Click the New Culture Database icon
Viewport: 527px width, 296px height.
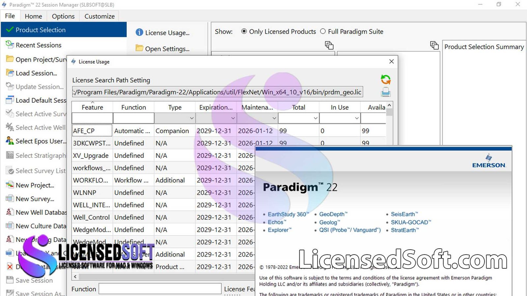10,226
